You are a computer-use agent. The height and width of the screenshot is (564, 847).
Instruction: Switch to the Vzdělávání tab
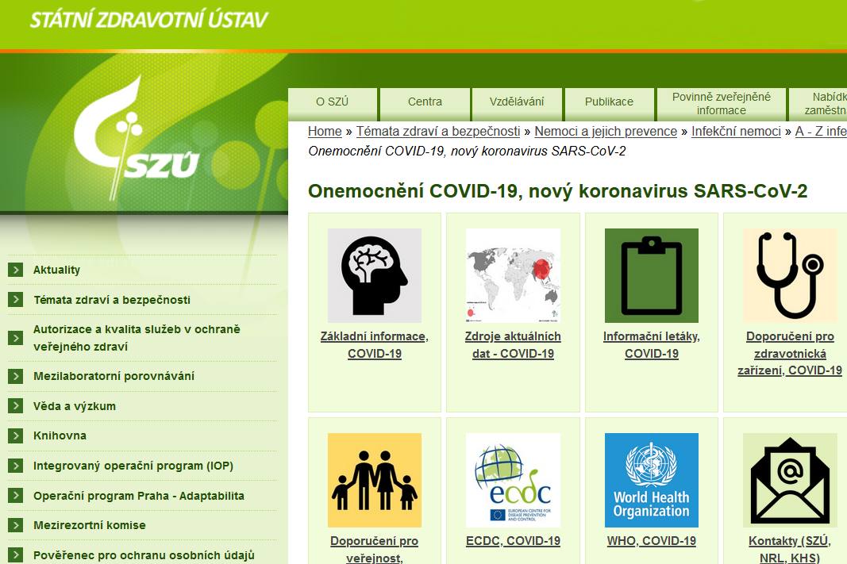[x=517, y=102]
